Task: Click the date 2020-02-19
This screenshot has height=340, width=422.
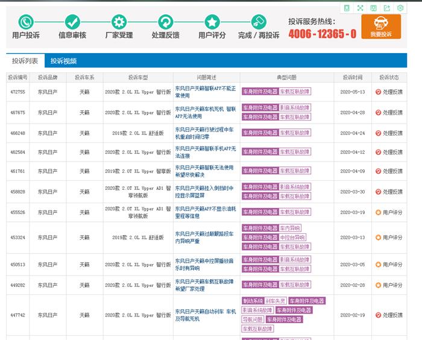Action: [353, 315]
